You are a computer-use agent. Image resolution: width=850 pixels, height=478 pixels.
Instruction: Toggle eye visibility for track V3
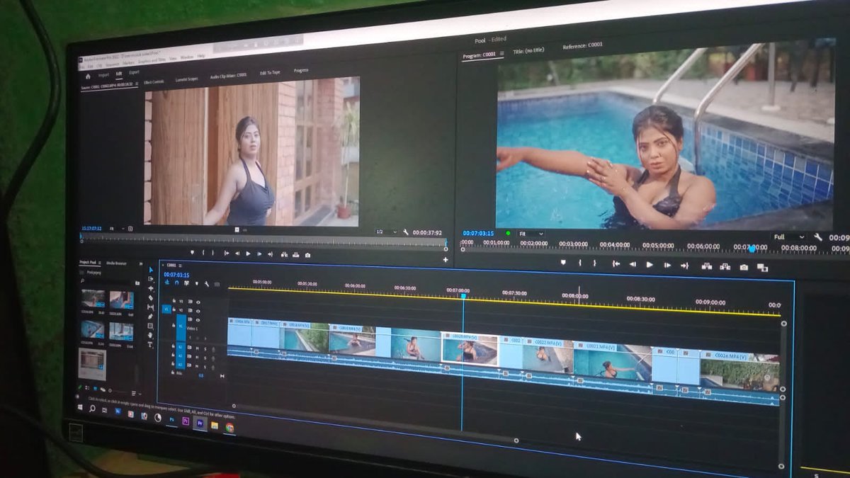click(198, 302)
